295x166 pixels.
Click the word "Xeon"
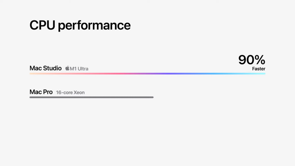pyautogui.click(x=79, y=93)
